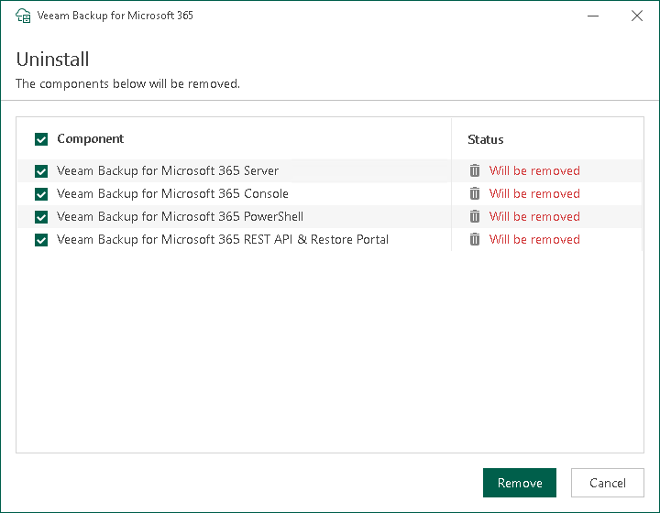Image resolution: width=660 pixels, height=513 pixels.
Task: Click trash icon for REST API row
Action: click(475, 239)
